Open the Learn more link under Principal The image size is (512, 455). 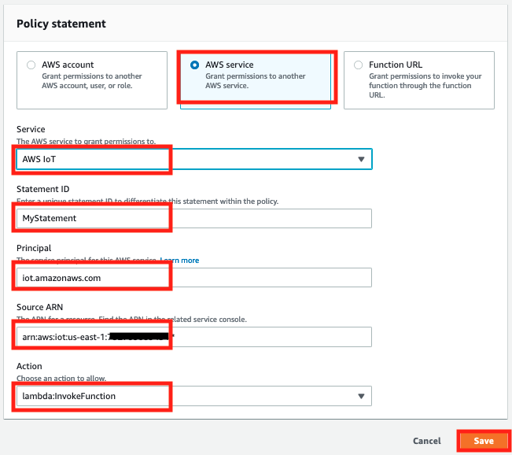coord(179,261)
